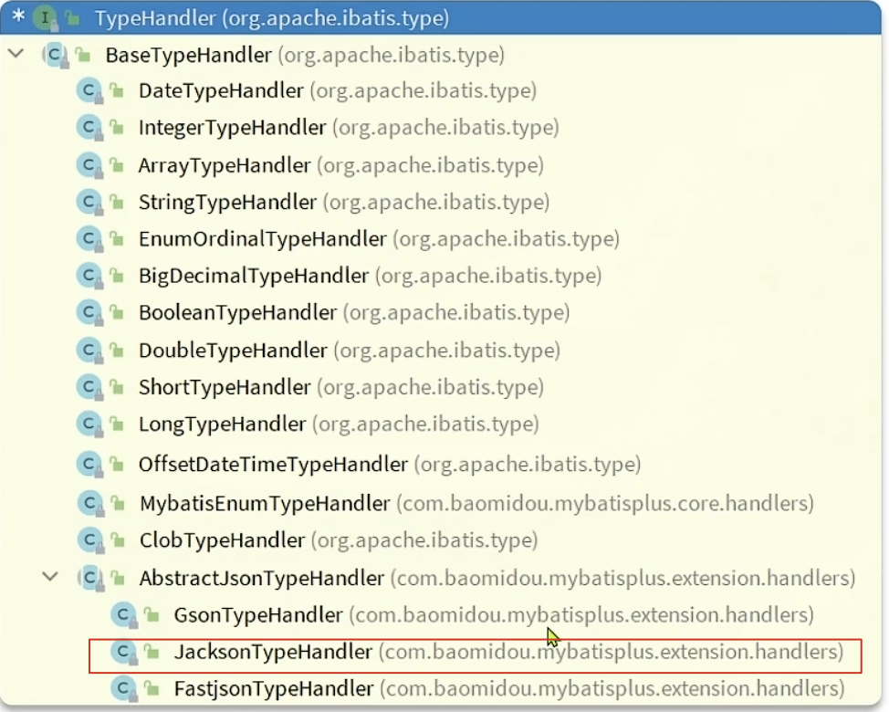
Task: Collapse the BaseTypeHandler node
Action: click(16, 55)
